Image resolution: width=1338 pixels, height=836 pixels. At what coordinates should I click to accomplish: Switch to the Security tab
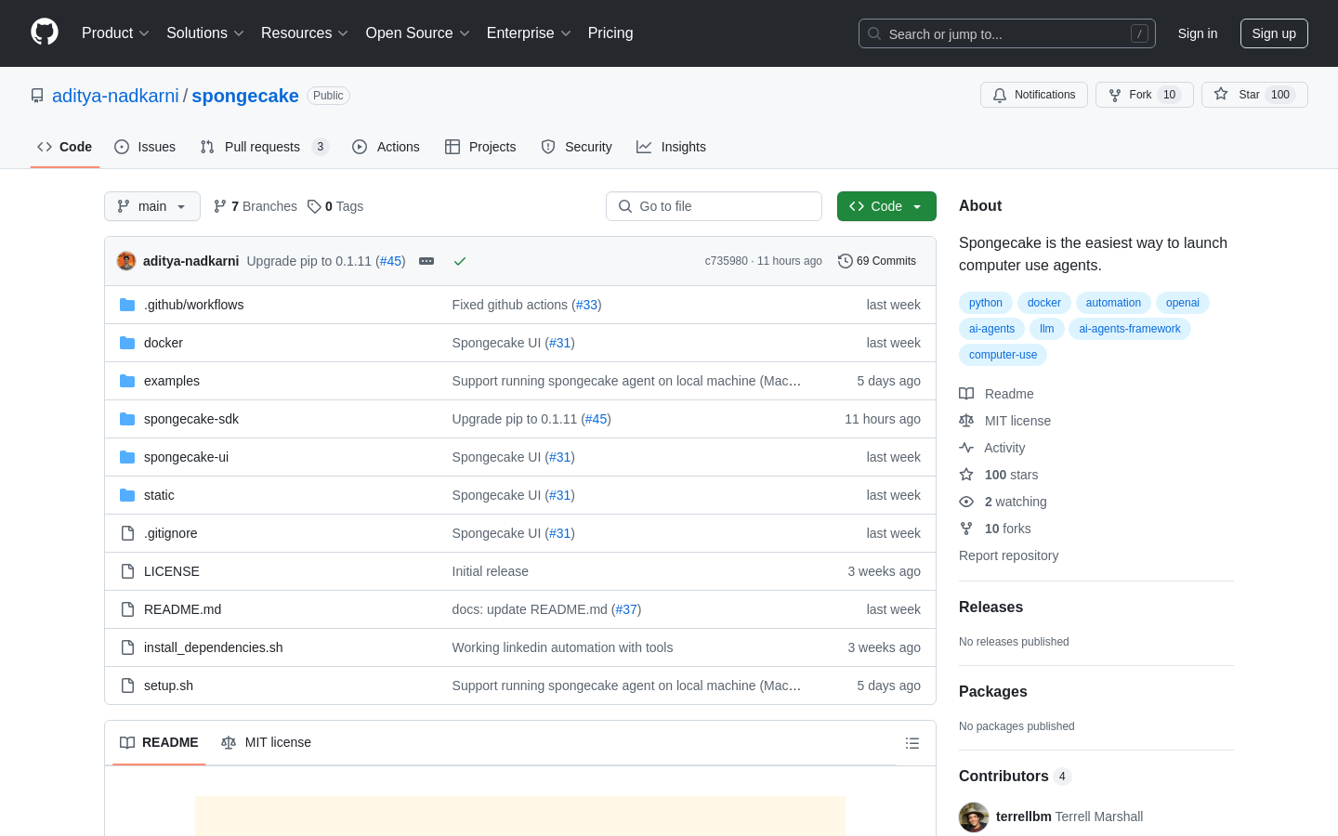576,147
